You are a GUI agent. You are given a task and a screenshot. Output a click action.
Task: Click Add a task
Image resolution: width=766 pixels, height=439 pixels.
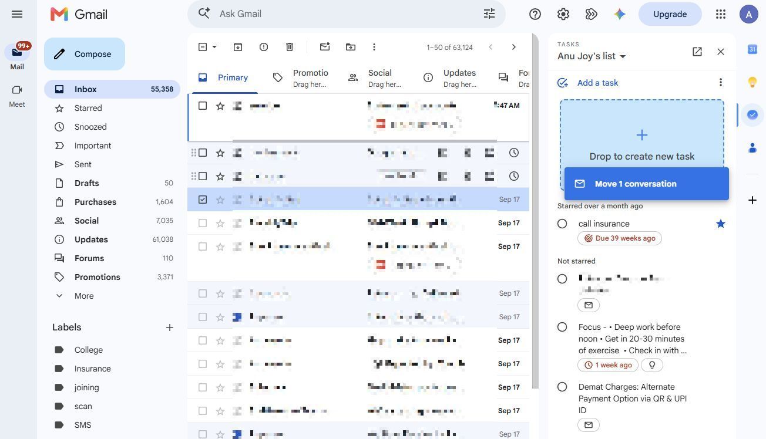click(587, 83)
